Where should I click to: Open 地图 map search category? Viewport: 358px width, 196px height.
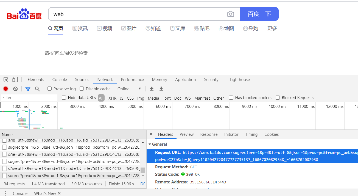pos(226,28)
